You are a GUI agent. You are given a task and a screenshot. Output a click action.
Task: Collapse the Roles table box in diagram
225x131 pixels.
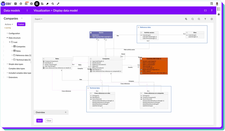coord(43,59)
